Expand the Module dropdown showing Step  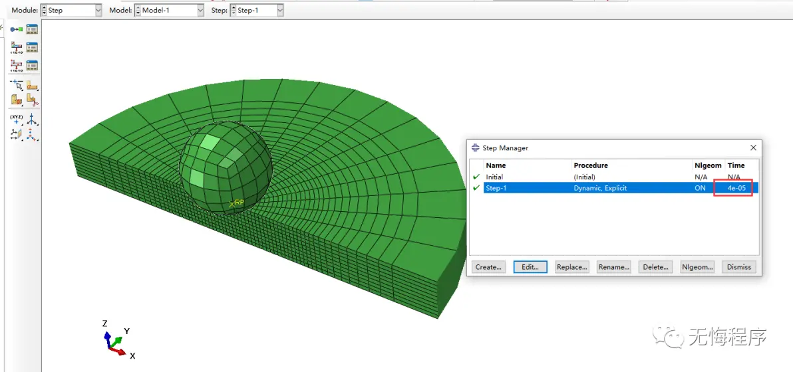(71, 11)
